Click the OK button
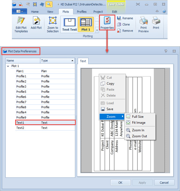 coord(120,183)
